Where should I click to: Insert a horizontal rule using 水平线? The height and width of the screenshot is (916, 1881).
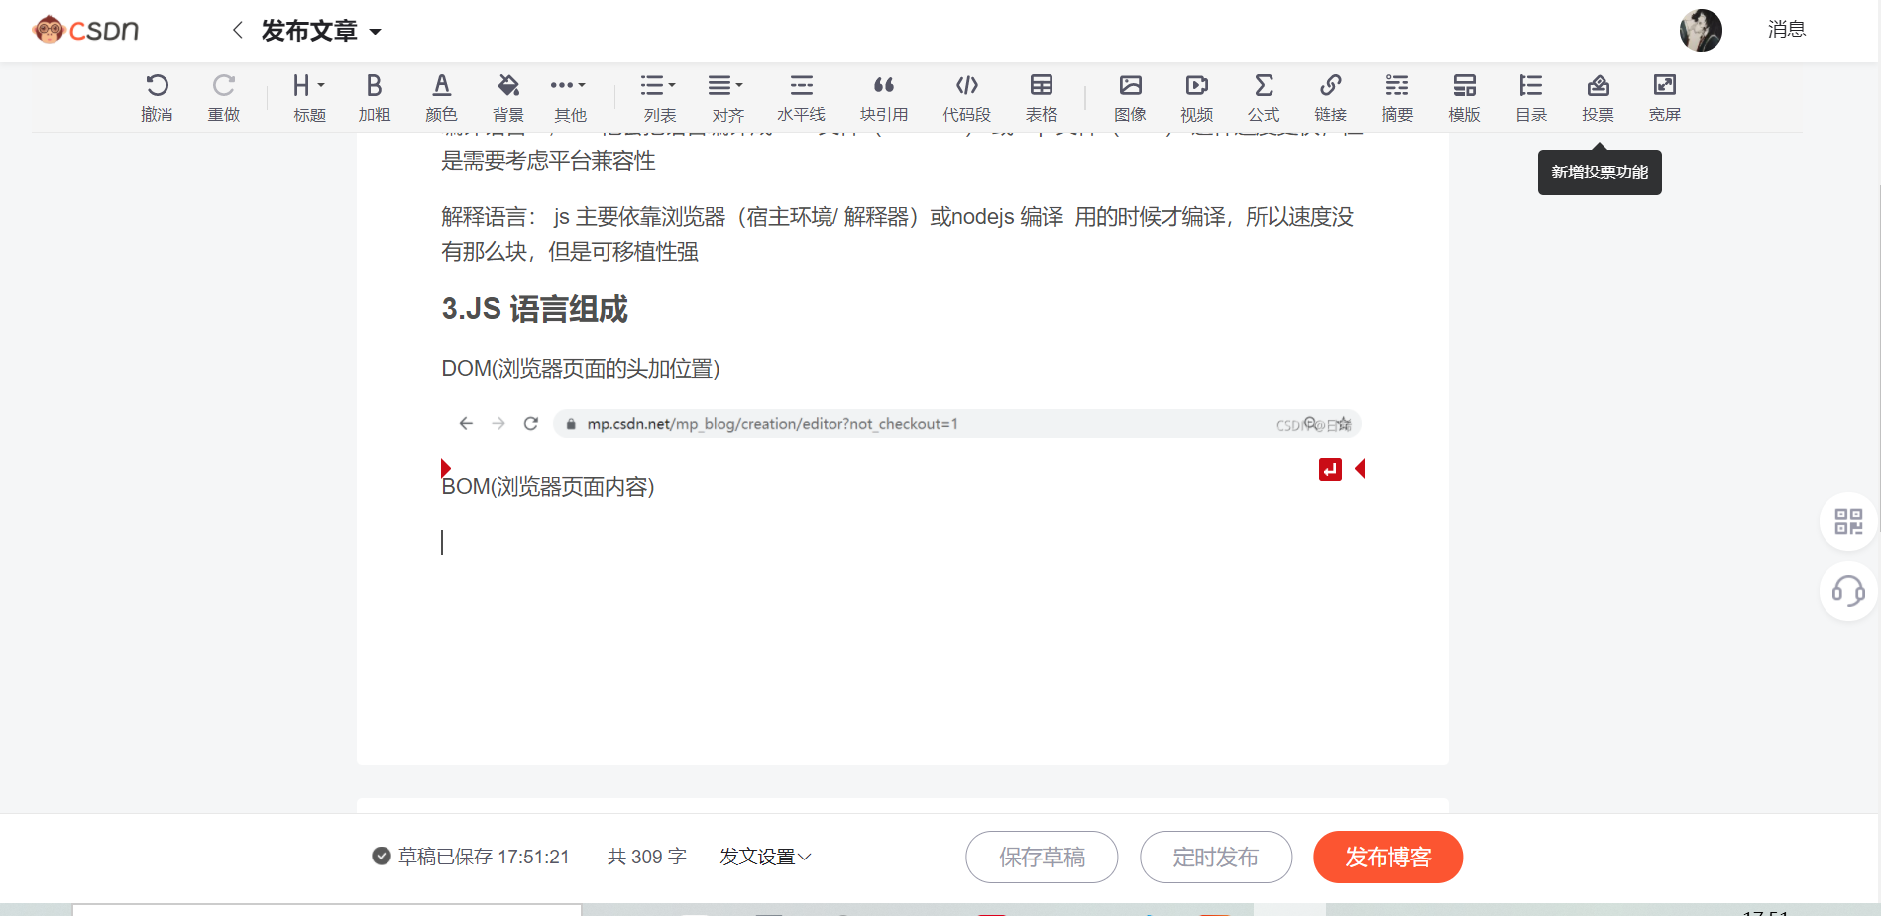click(x=801, y=96)
